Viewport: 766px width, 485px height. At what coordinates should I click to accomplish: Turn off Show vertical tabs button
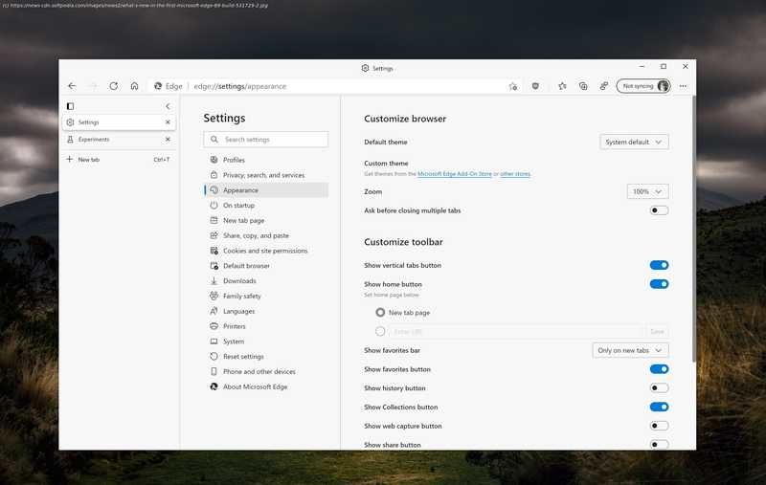[x=659, y=265]
